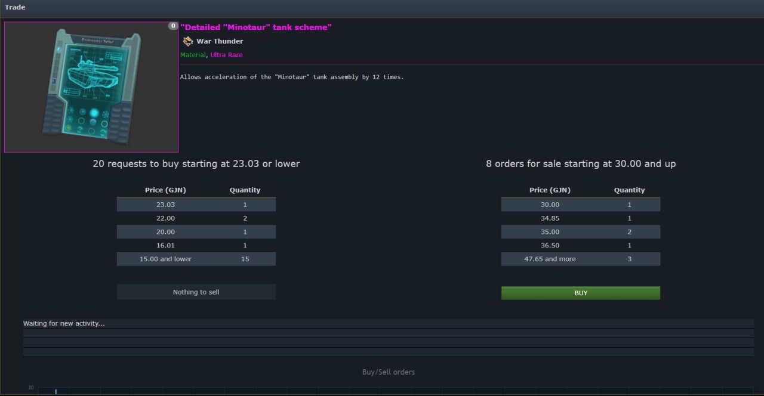764x396 pixels.
Task: Open the War Thunder game link
Action: coord(220,41)
